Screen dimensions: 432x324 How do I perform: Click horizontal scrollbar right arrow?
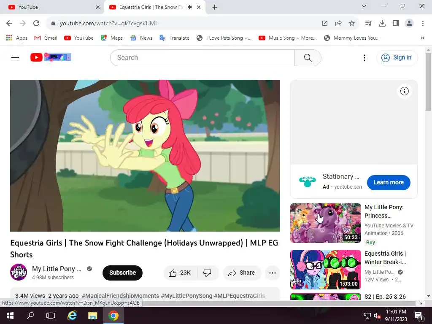(x=421, y=303)
